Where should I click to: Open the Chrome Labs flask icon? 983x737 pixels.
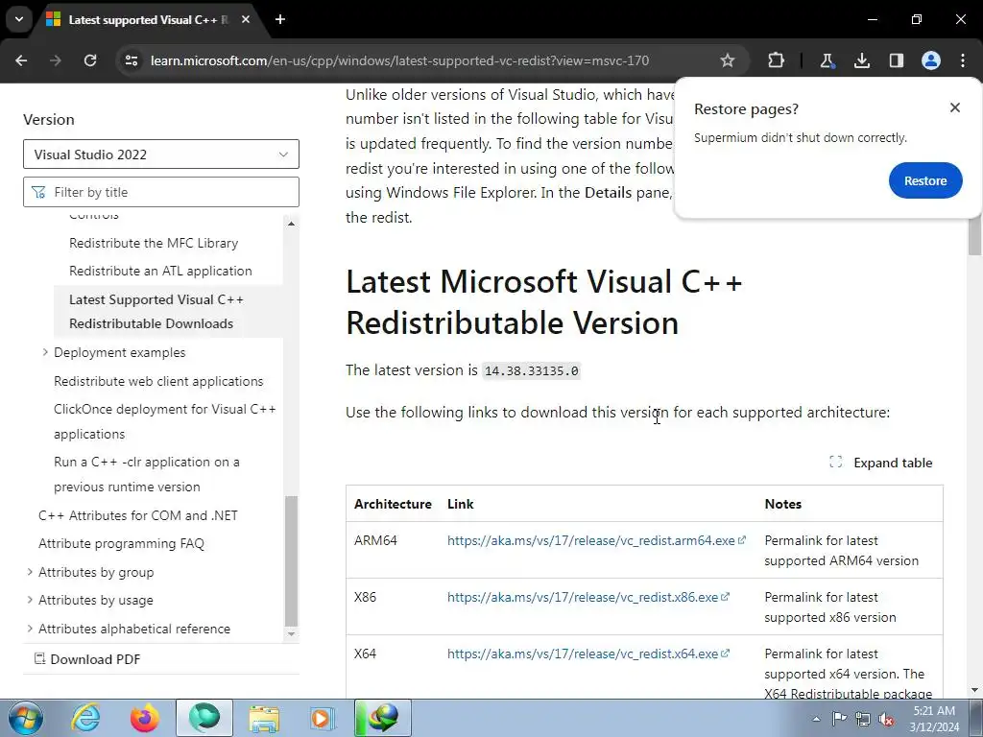(x=827, y=60)
